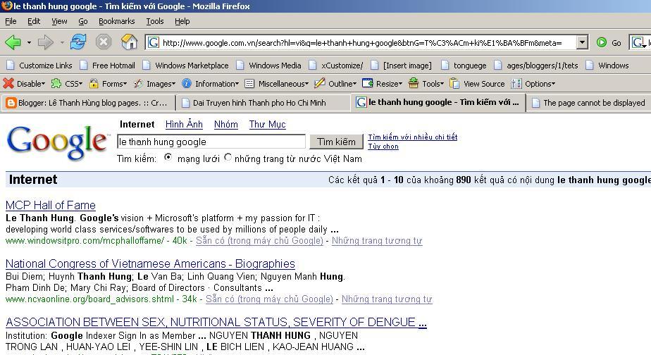Image resolution: width=651 pixels, height=355 pixels.
Task: Click the CSS puzzle piece icon
Action: 56,83
